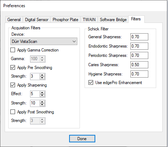The height and width of the screenshot is (147, 168).
Task: Decrease Sharpening Effect value with down arrow
Action: [42, 95]
